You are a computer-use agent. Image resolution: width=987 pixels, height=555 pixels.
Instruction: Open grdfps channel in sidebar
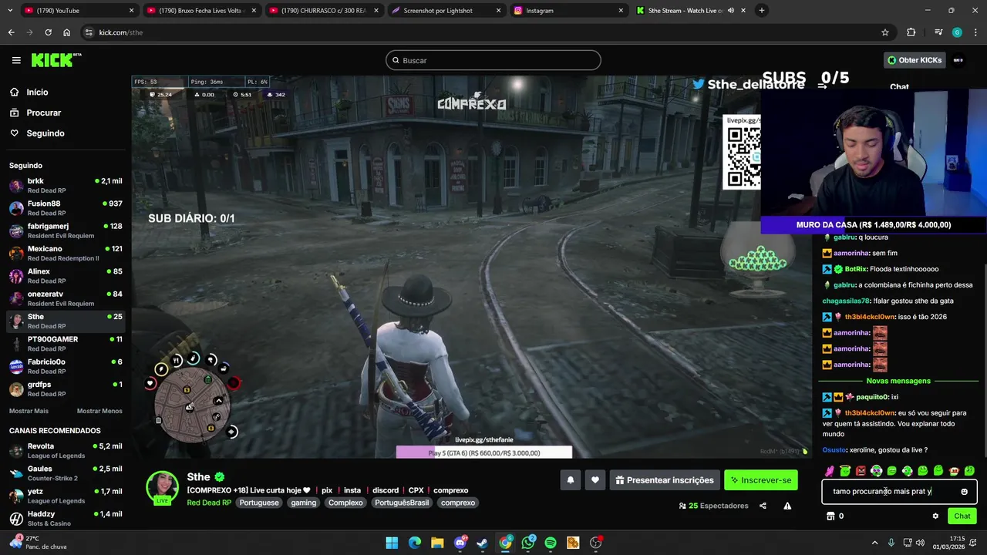point(66,388)
